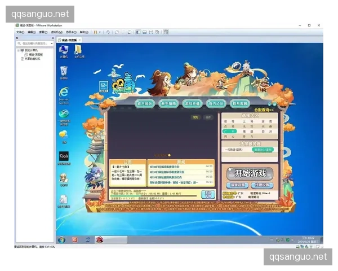Image resolution: width=338 pixels, height=271 pixels.
Task: Select 共享的虚拟机 in the library tree
Action: point(30,59)
